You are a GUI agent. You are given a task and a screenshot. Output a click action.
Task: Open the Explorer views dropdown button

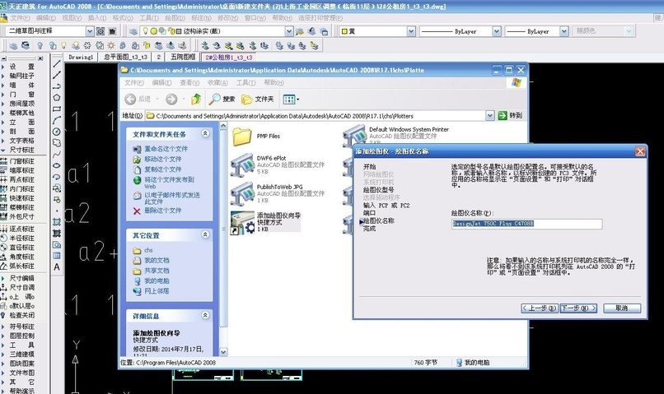point(291,99)
